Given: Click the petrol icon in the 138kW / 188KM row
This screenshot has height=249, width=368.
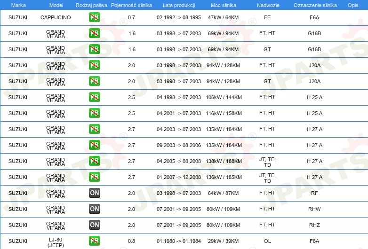Looking at the screenshot, I should (x=94, y=161).
